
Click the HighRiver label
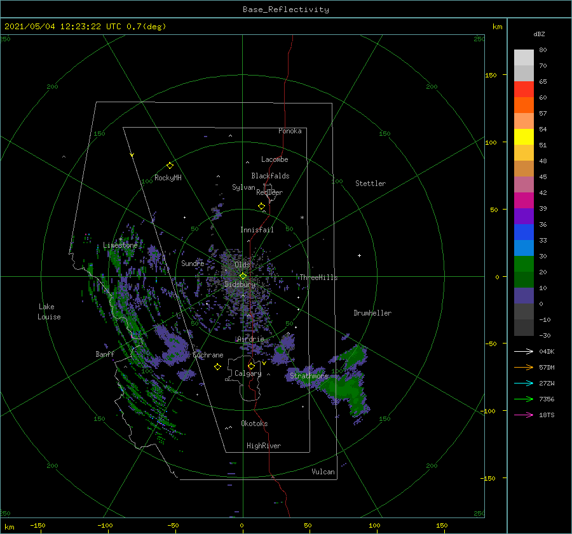(264, 446)
